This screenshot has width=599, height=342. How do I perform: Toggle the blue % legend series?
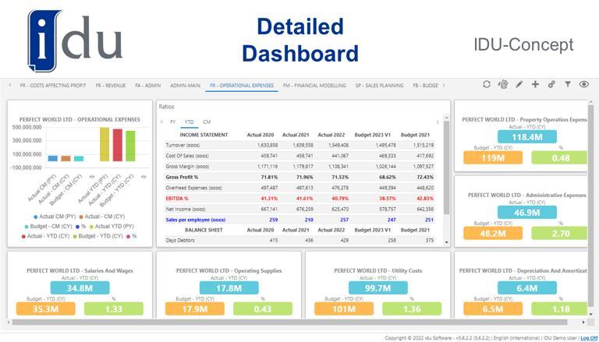click(80, 227)
